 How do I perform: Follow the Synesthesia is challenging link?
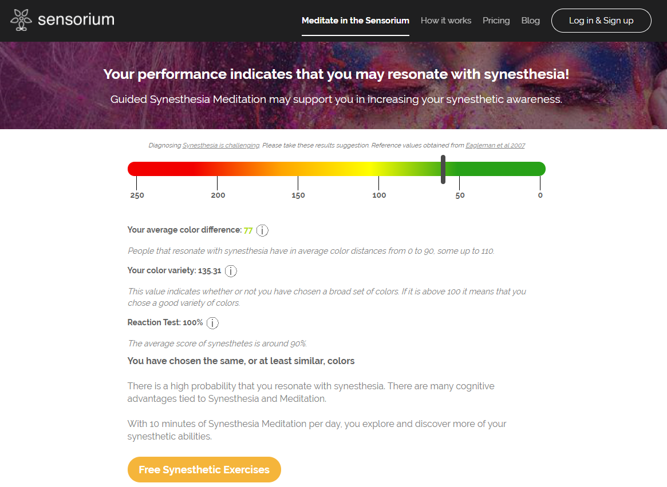click(x=220, y=146)
